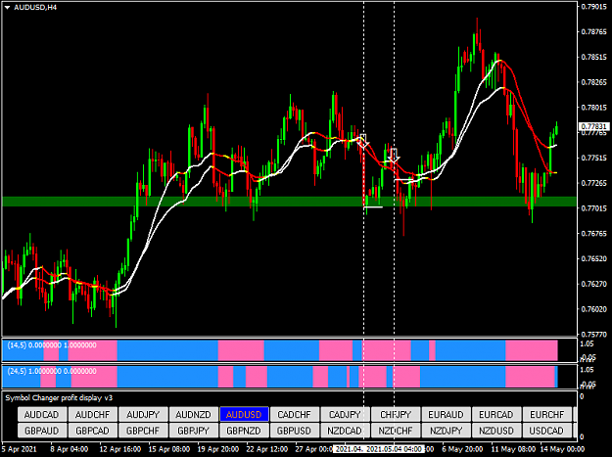Viewport: 612px width, 457px height.
Task: Click the second down-arrow sell signal
Action: [394, 156]
